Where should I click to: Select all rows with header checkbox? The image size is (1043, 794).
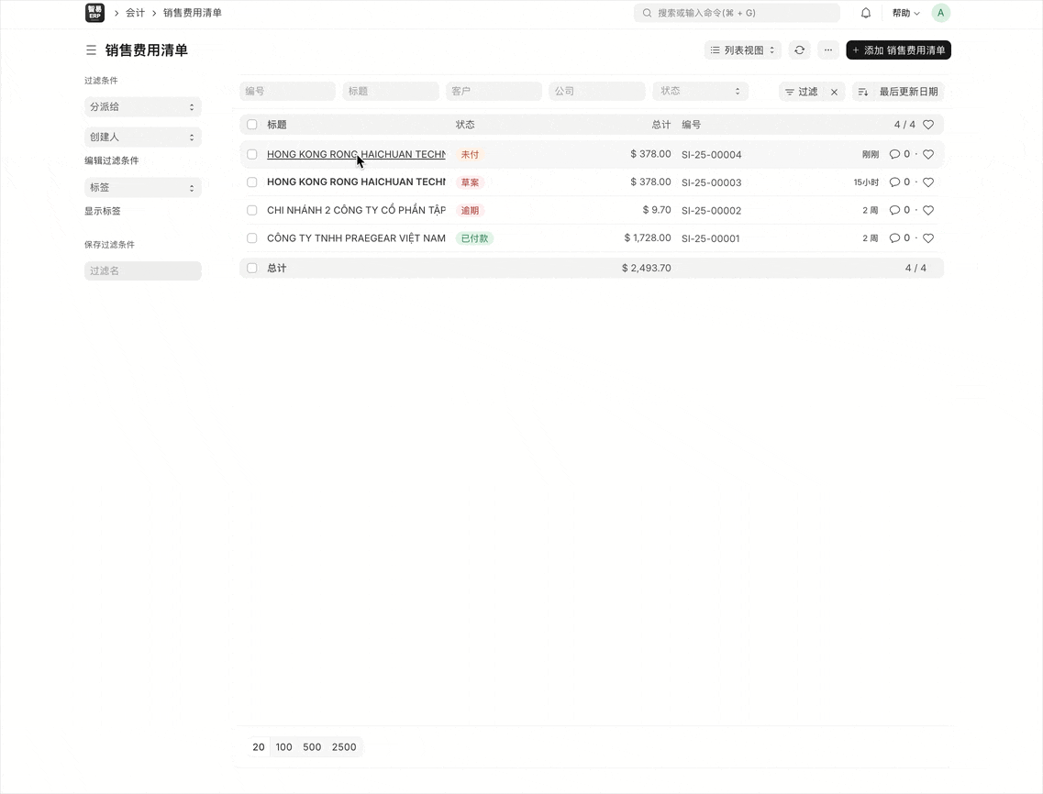(252, 125)
